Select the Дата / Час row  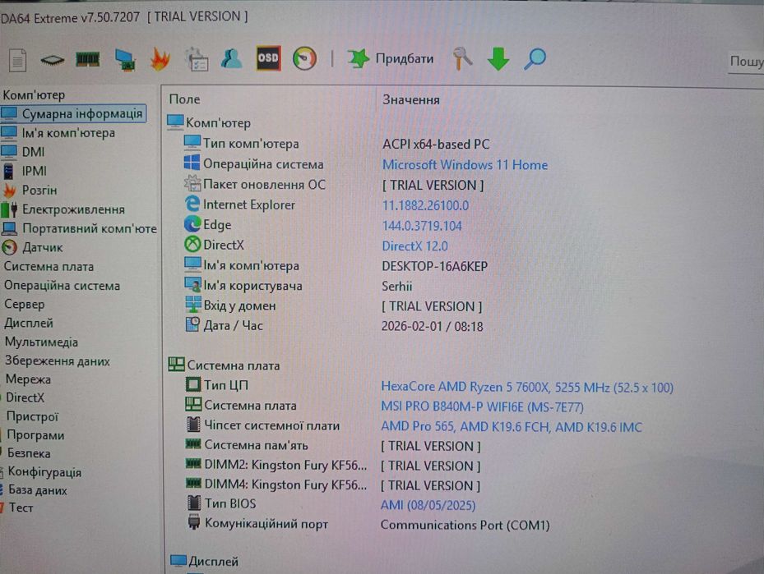point(335,326)
